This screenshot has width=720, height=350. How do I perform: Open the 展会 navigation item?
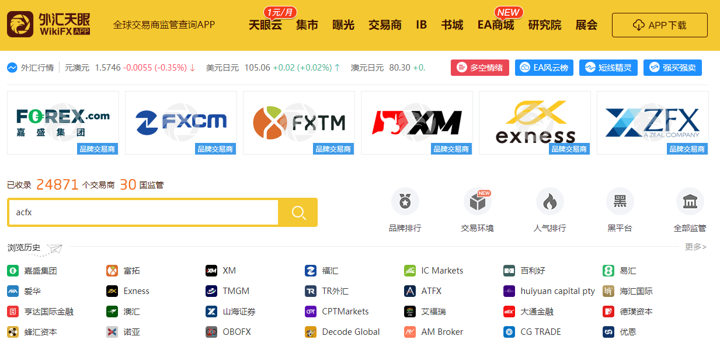[587, 25]
